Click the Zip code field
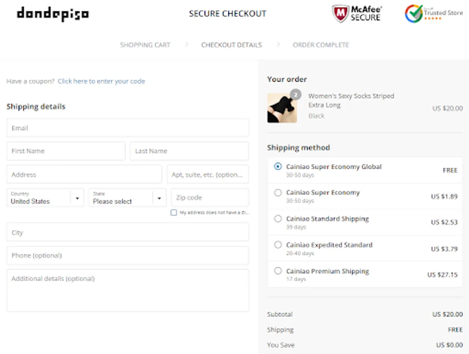This screenshot has height=354, width=469. pyautogui.click(x=210, y=197)
